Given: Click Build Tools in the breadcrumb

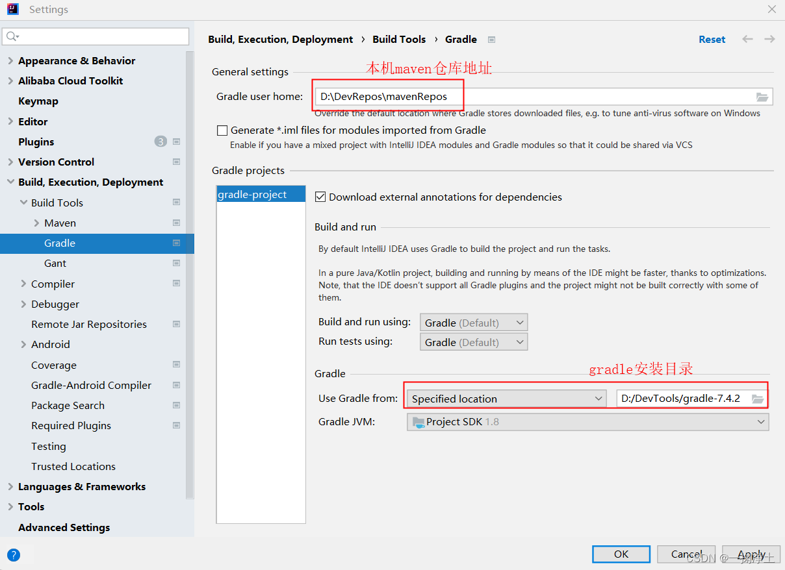Looking at the screenshot, I should point(399,40).
